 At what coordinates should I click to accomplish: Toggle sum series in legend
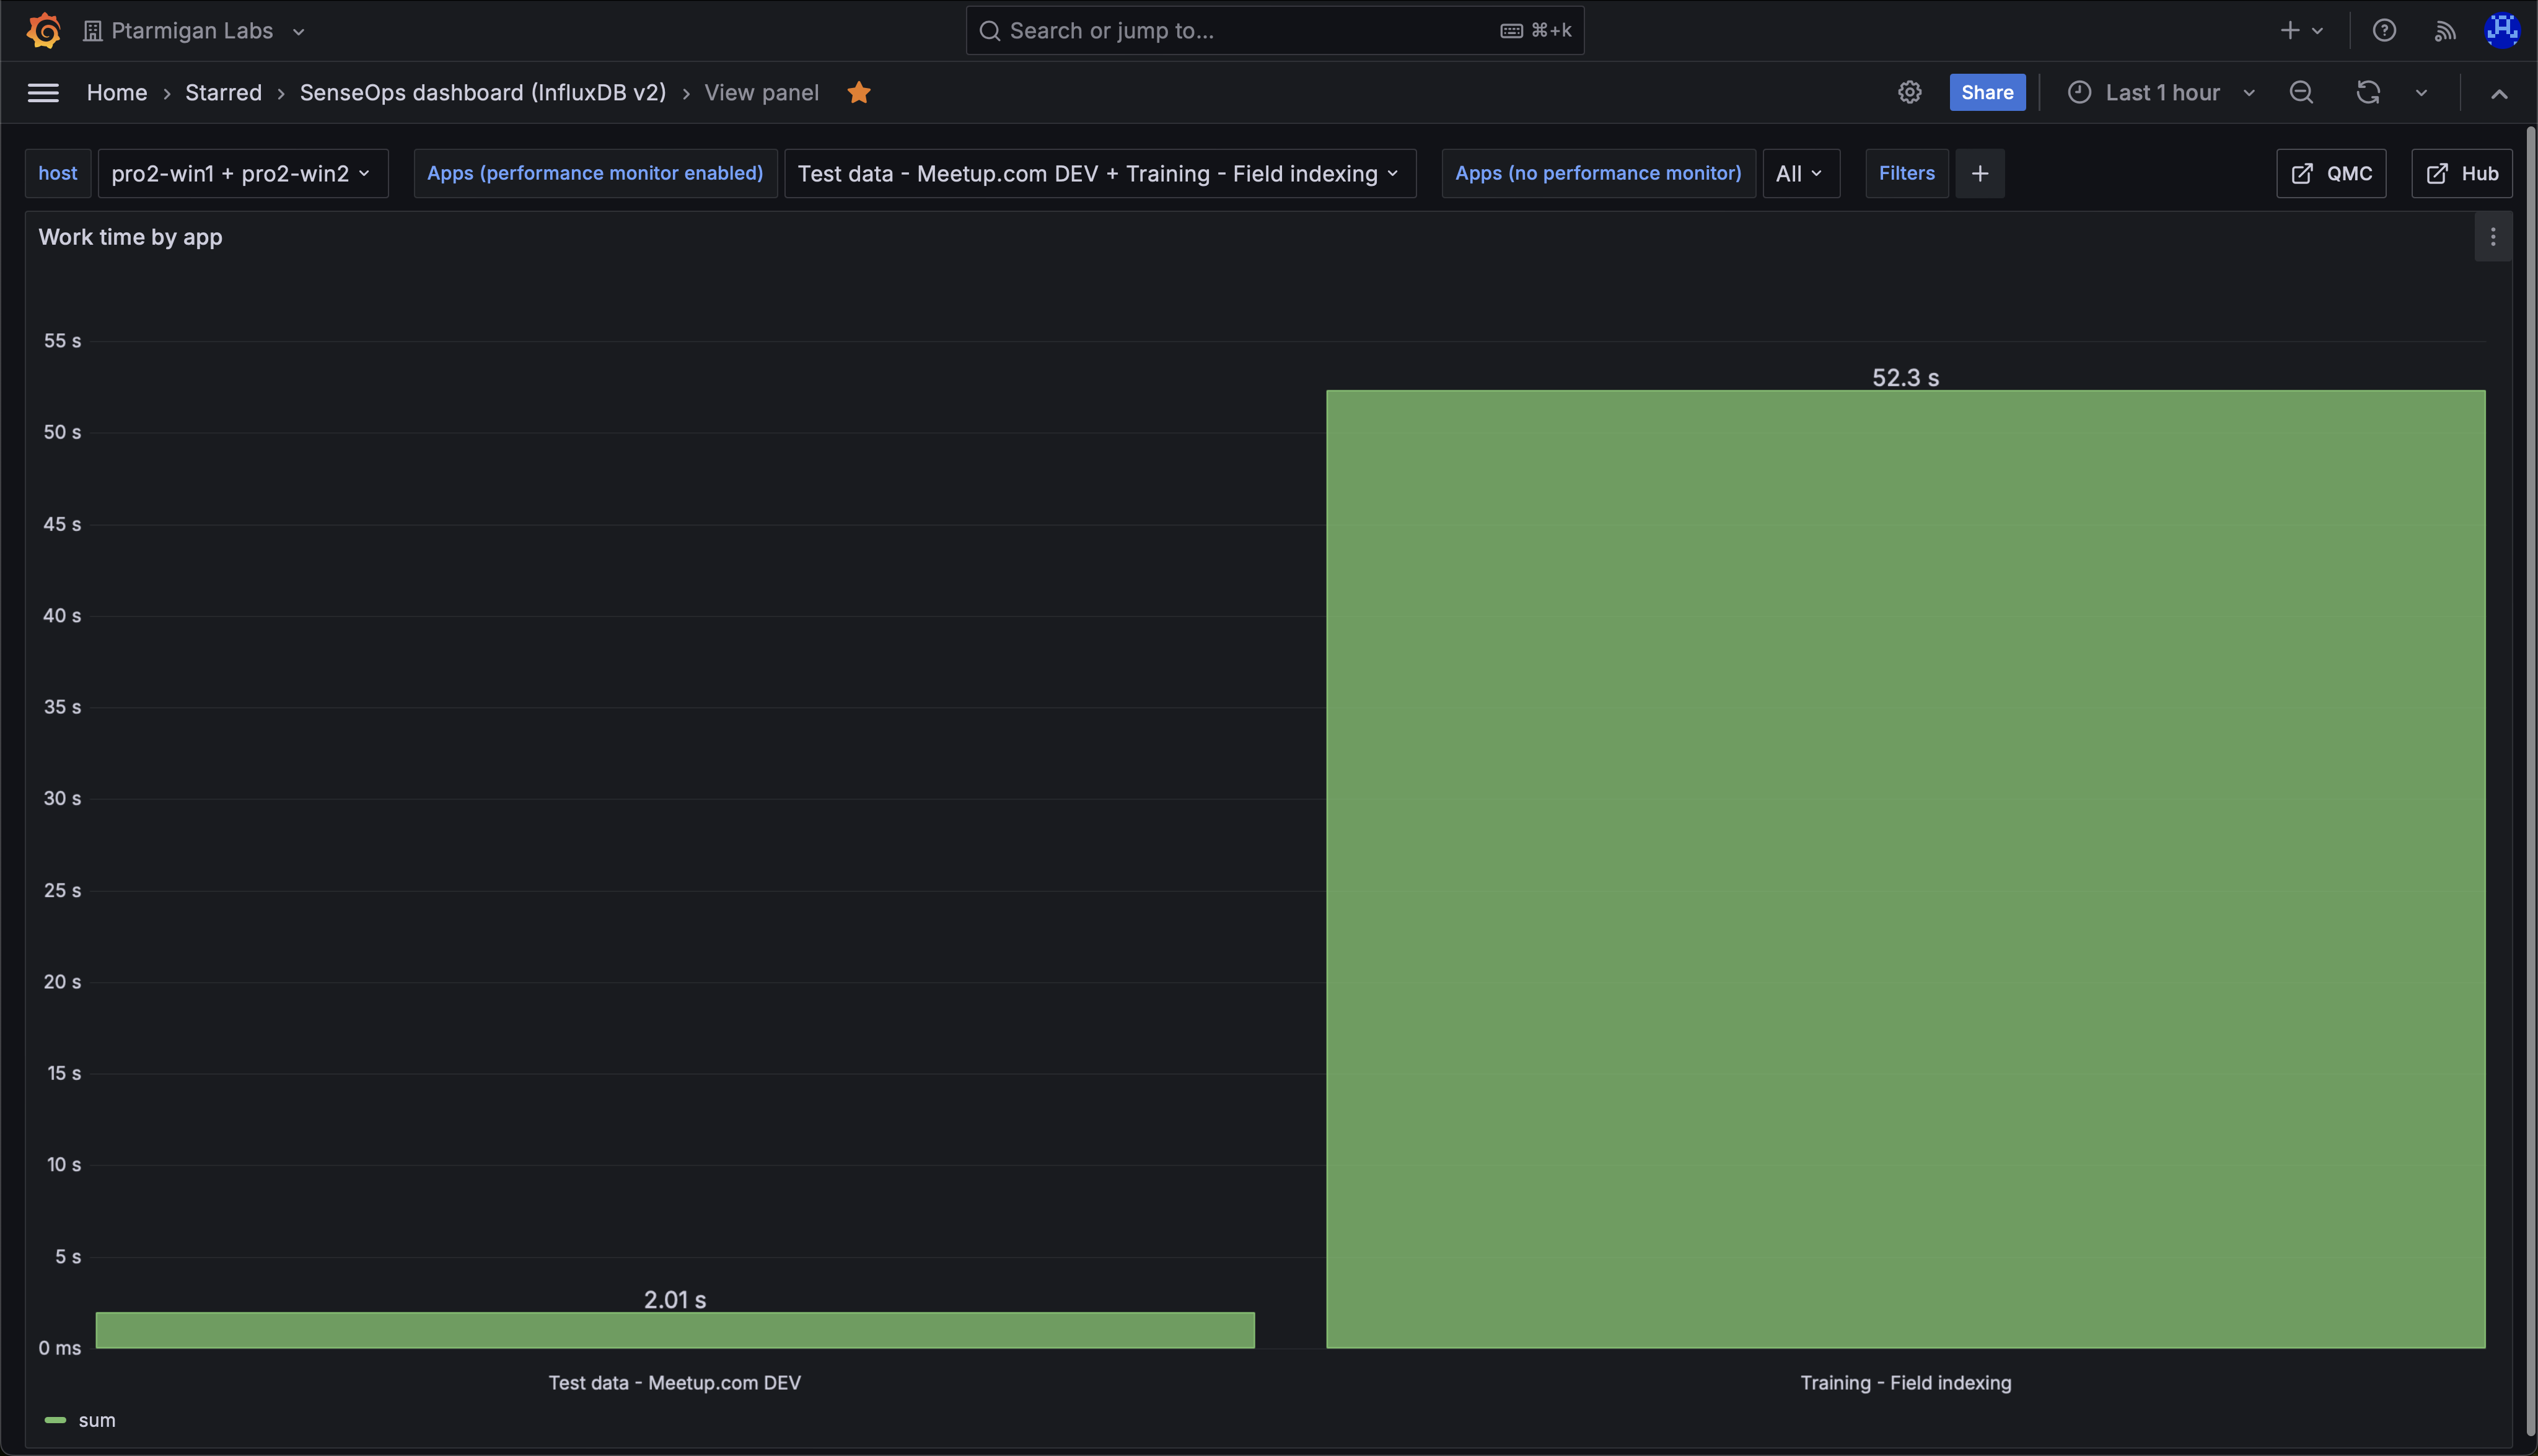click(96, 1420)
